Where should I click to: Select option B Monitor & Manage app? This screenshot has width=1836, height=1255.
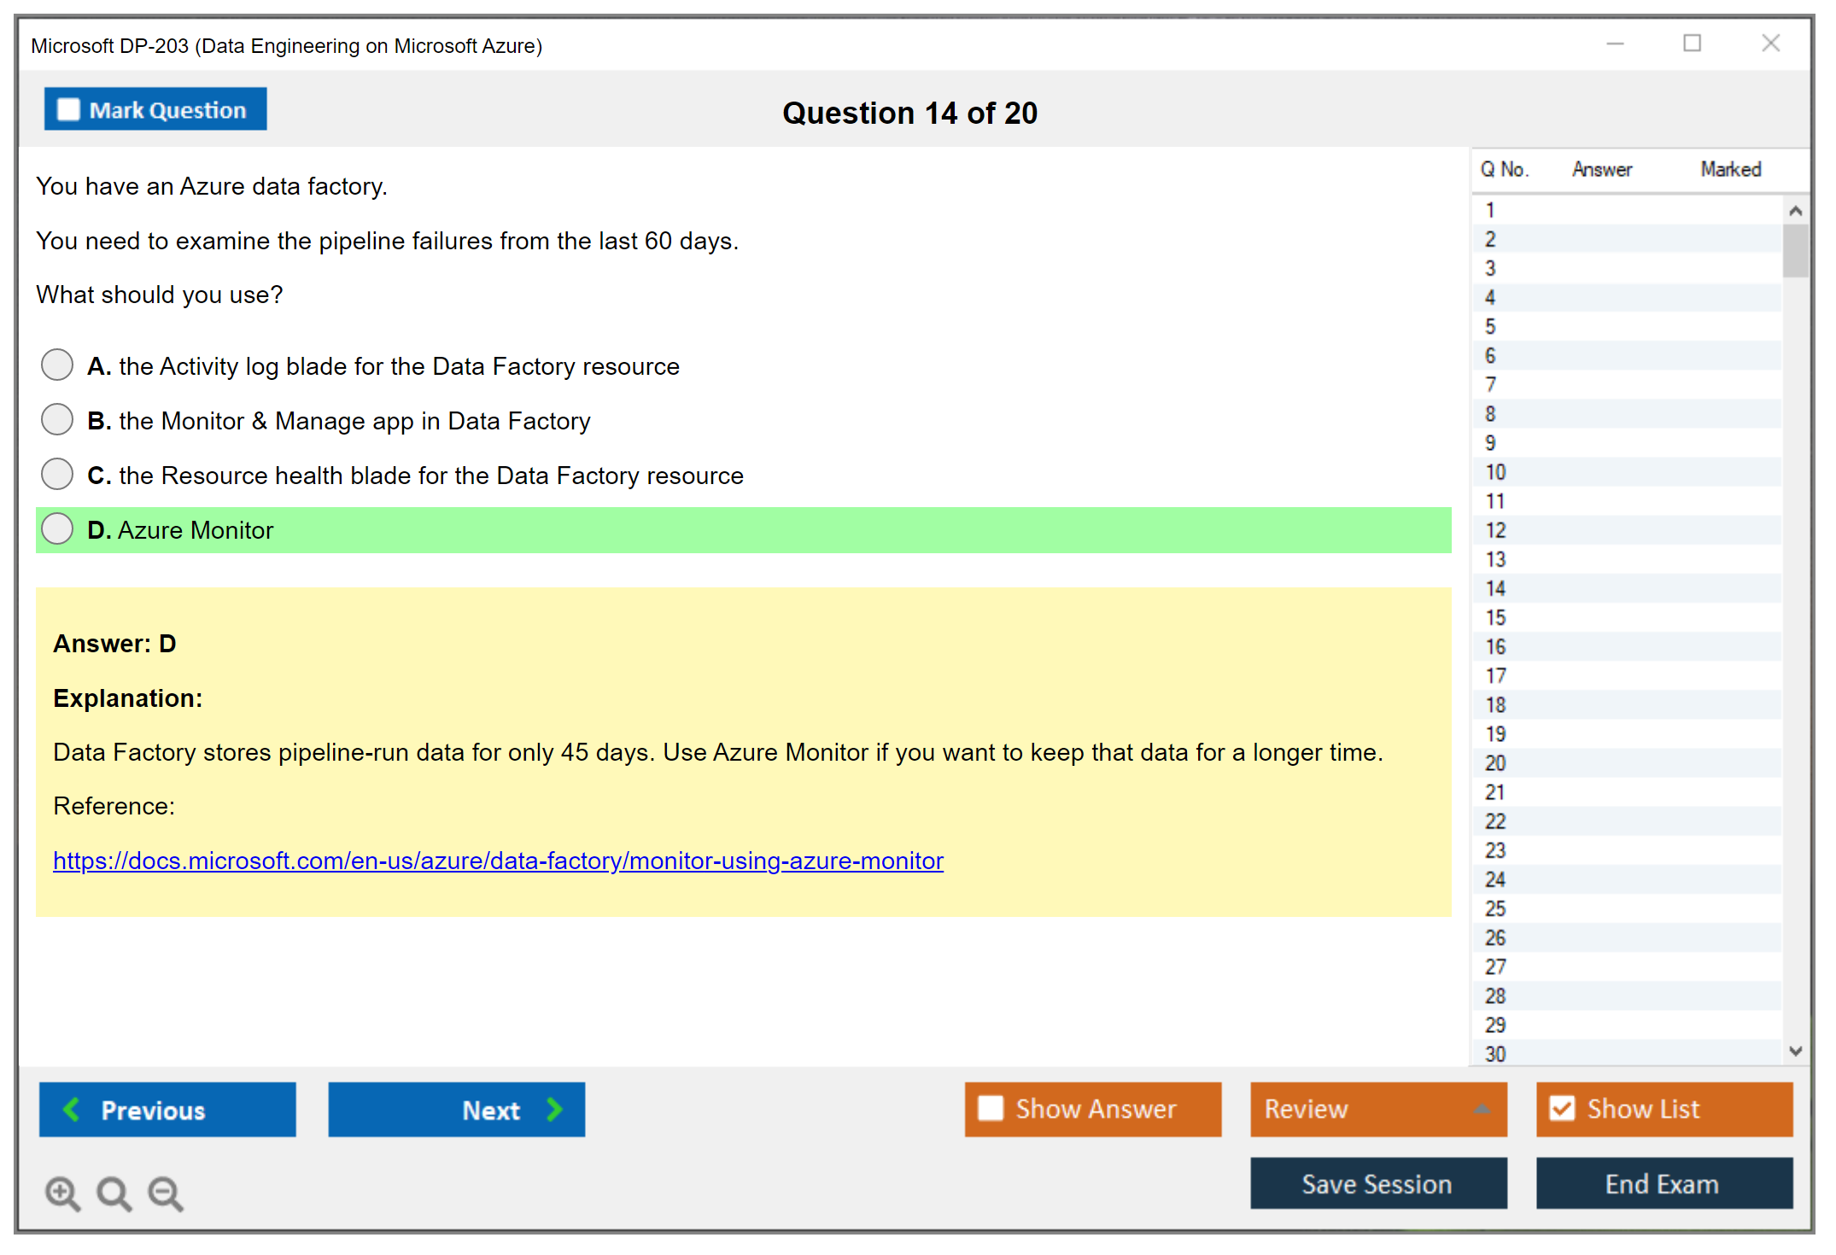(57, 419)
